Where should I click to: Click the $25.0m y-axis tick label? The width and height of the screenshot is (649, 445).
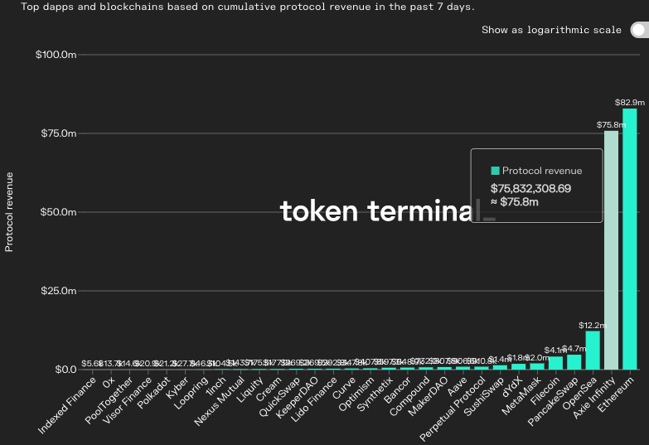58,291
